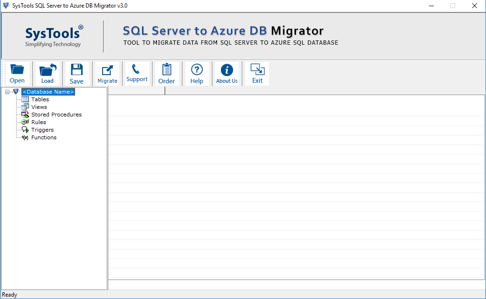Image resolution: width=486 pixels, height=299 pixels.
Task: Select Views in the database tree
Action: tap(39, 107)
